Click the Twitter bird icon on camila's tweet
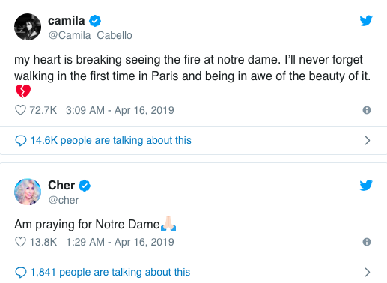The height and width of the screenshot is (283, 387). coord(366,21)
